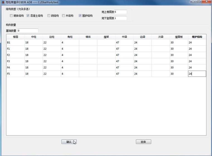212x156 pixels.
Task: Tick the 钢结构 checkbox
Action: pyautogui.click(x=49, y=16)
